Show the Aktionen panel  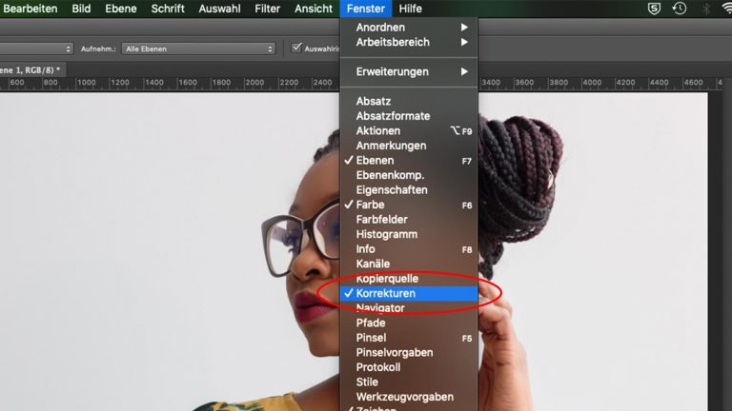click(409, 131)
